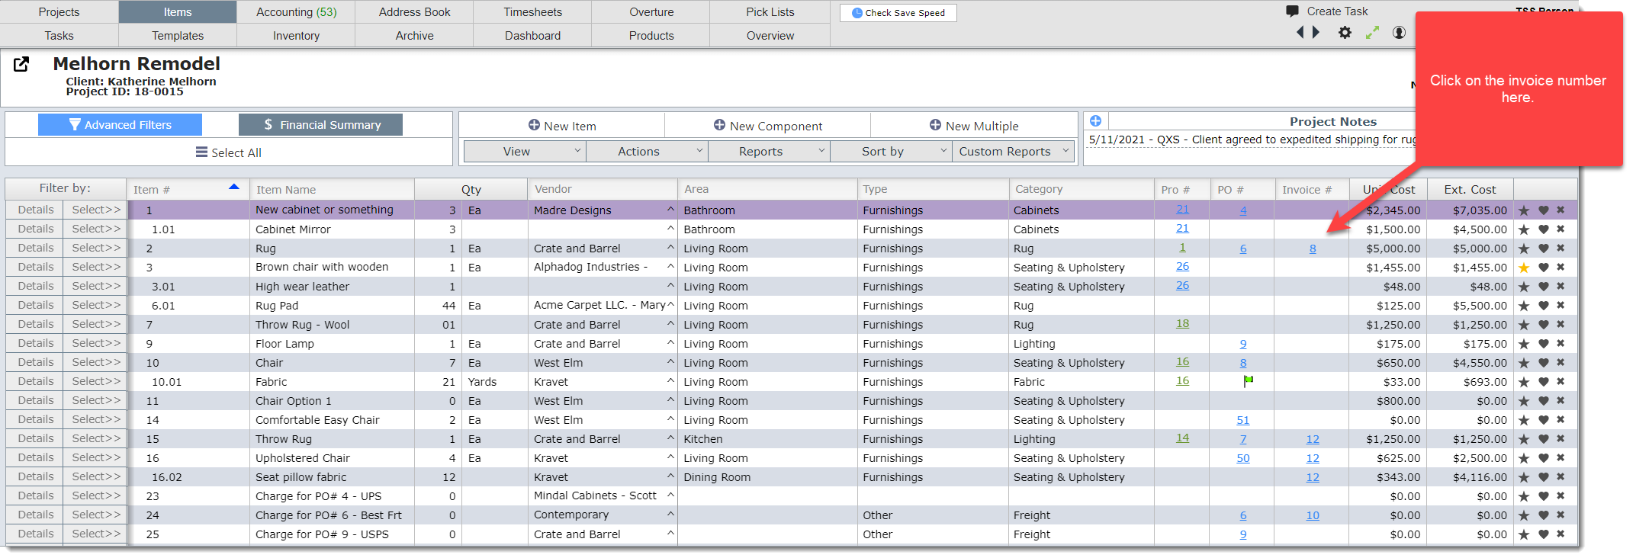Delete the Comfortable Easy Chair row
The width and height of the screenshot is (1636, 558).
click(1560, 419)
